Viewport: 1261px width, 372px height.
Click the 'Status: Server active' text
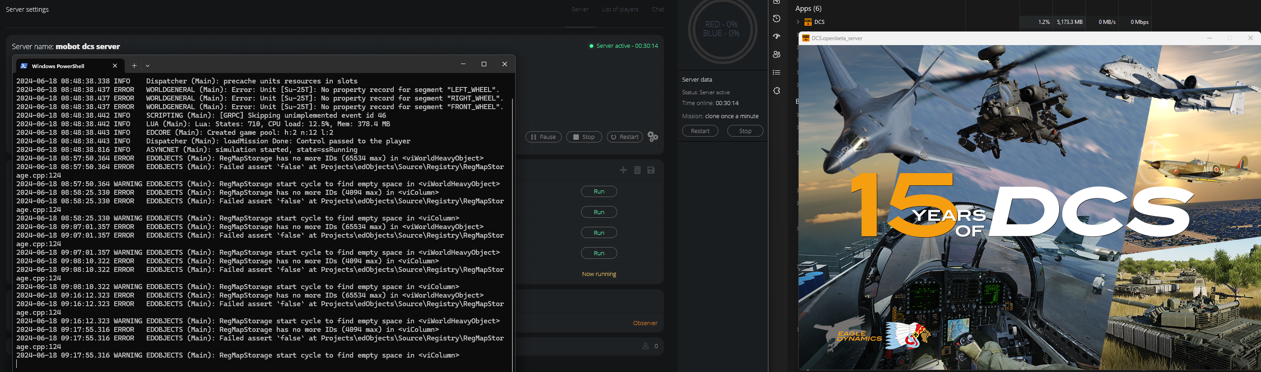pyautogui.click(x=706, y=92)
